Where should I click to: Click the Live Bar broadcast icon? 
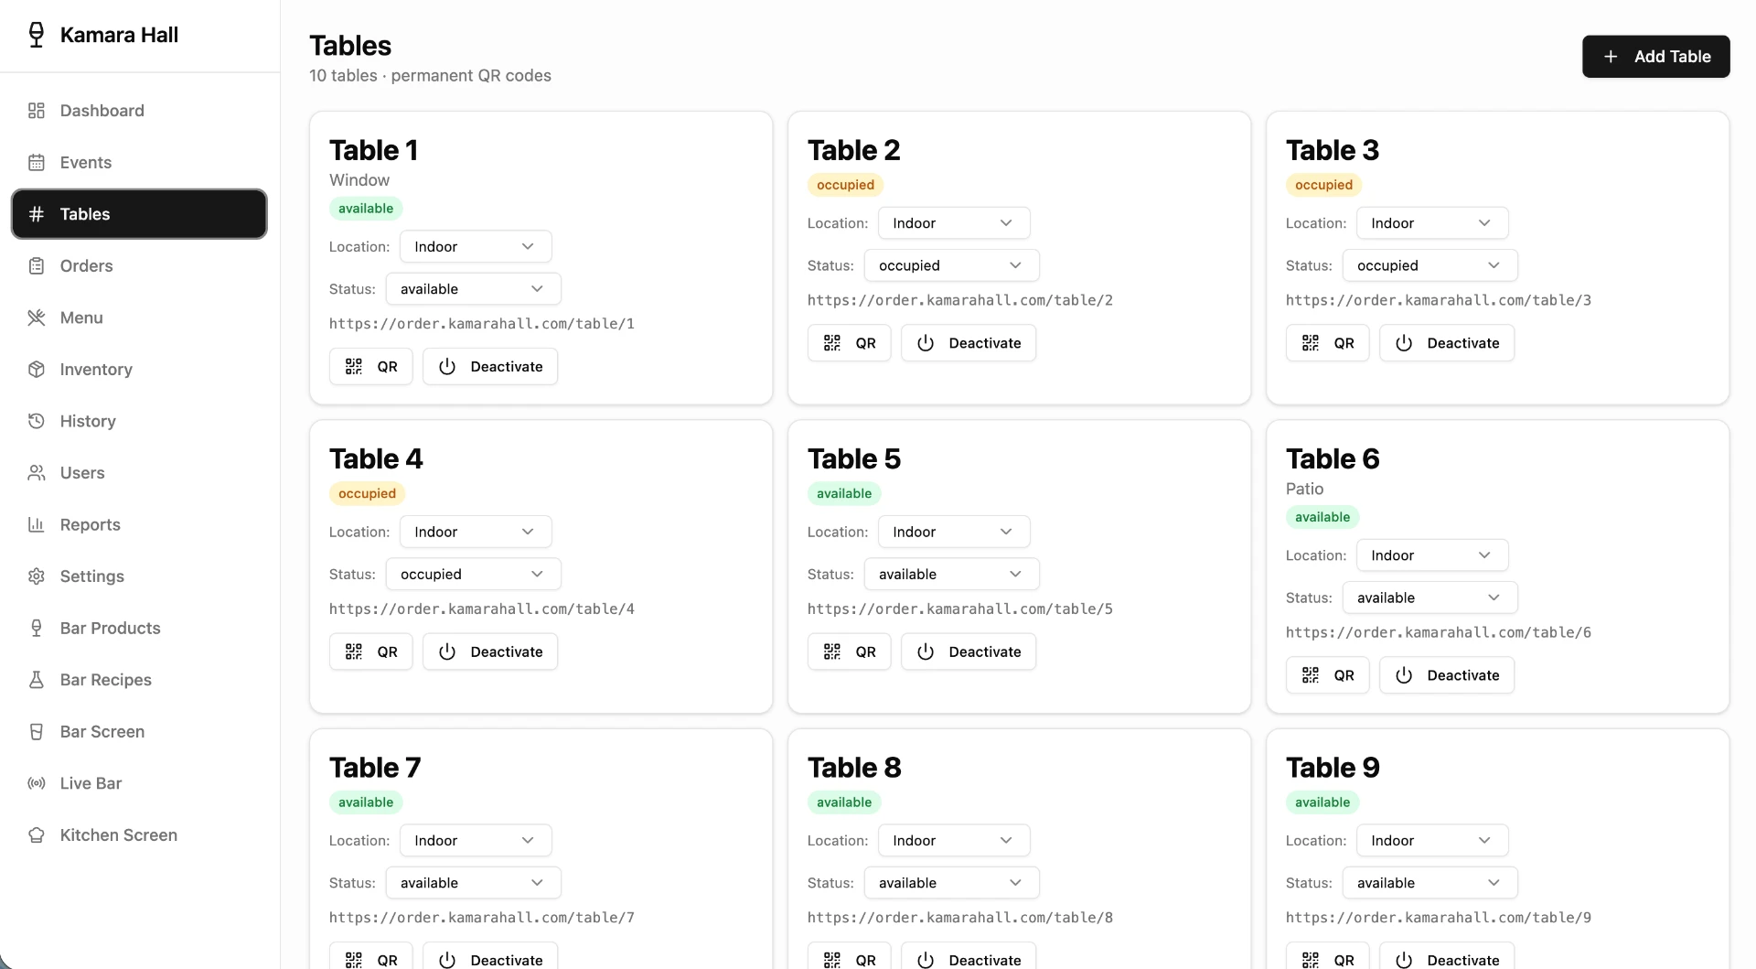37,783
